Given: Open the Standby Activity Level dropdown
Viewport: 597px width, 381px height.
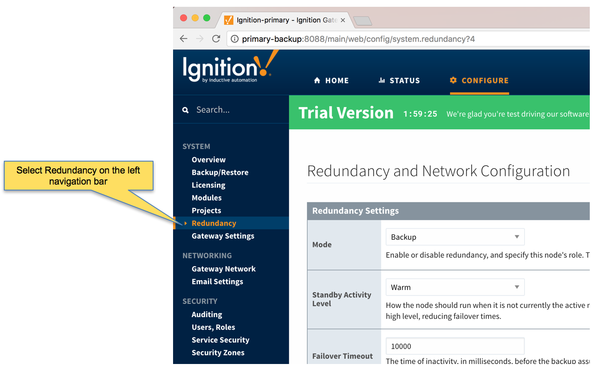Looking at the screenshot, I should [455, 287].
